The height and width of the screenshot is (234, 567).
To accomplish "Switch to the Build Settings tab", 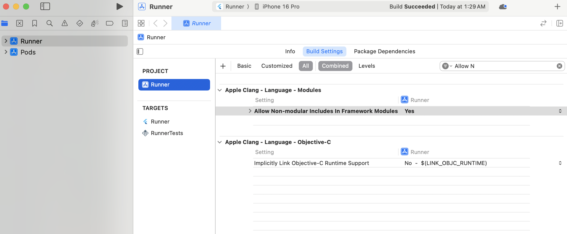I will click(x=324, y=51).
